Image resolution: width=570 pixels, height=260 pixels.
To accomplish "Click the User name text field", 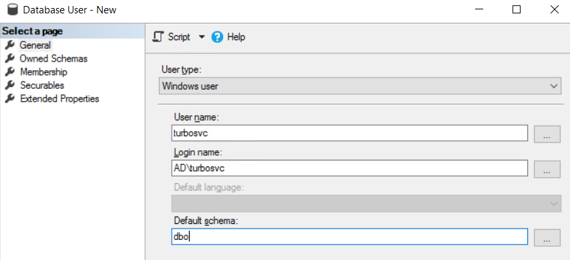I will tap(349, 133).
